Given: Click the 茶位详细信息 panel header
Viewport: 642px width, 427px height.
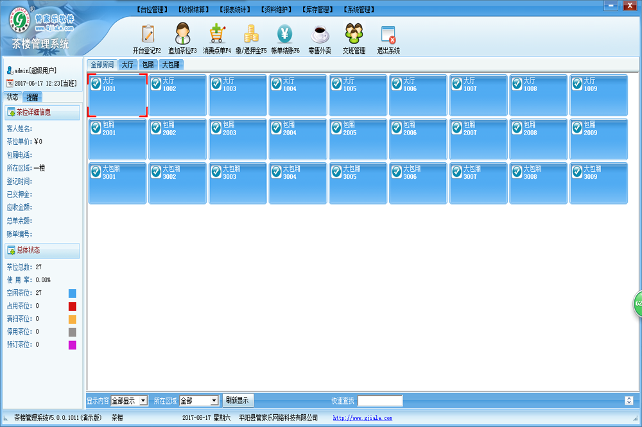Looking at the screenshot, I should [x=42, y=112].
